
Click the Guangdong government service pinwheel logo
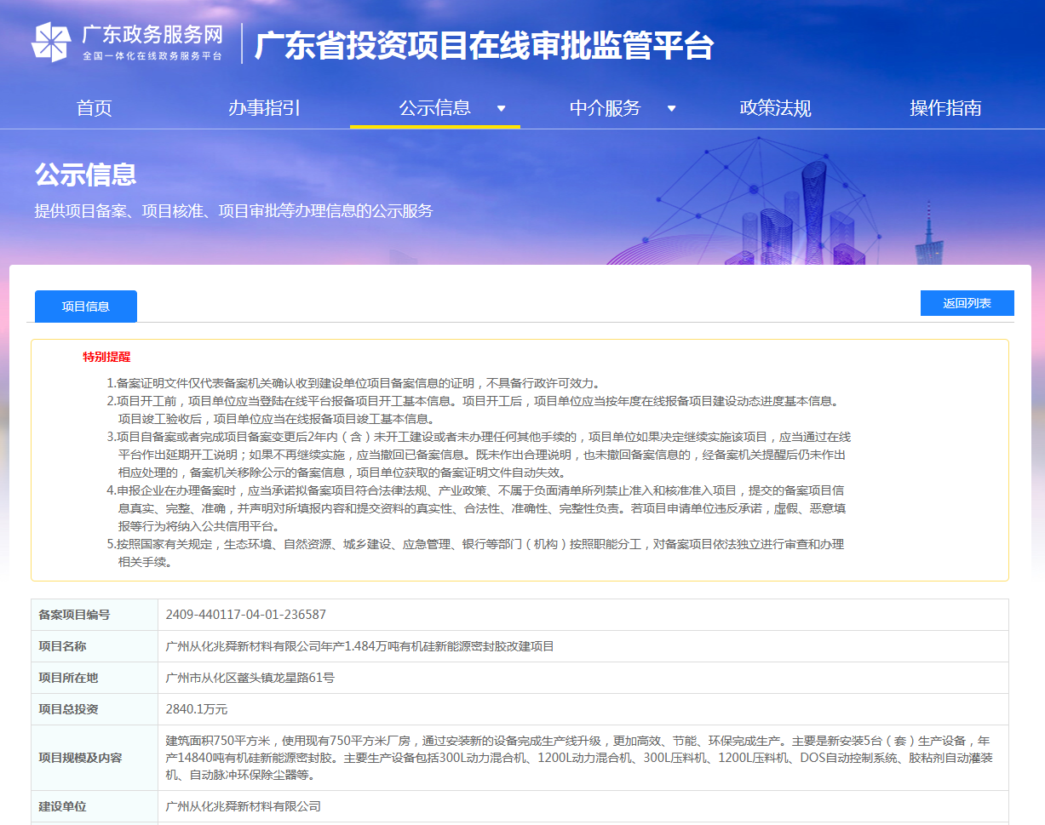coord(51,43)
